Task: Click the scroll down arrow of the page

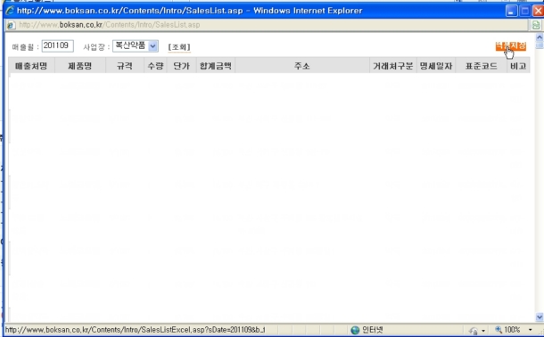Action: click(540, 316)
